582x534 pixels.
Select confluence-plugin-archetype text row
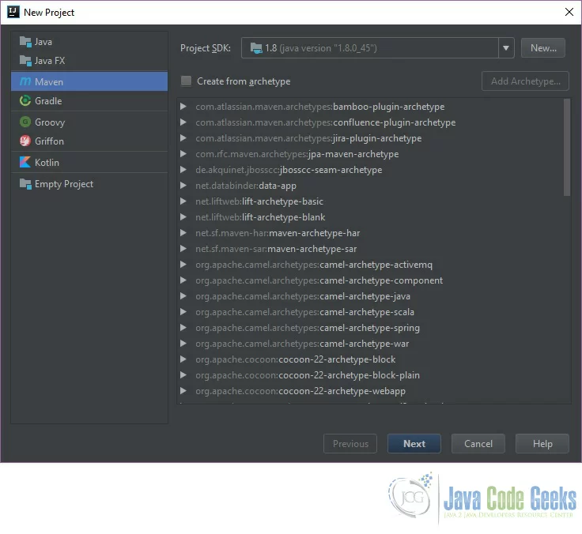click(326, 122)
